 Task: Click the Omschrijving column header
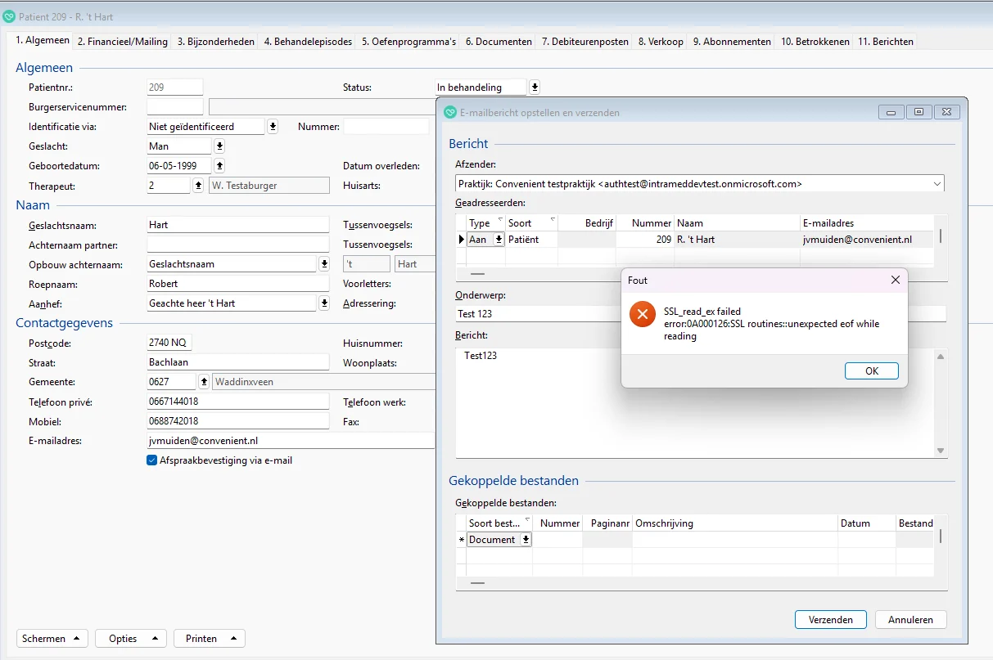pos(735,523)
